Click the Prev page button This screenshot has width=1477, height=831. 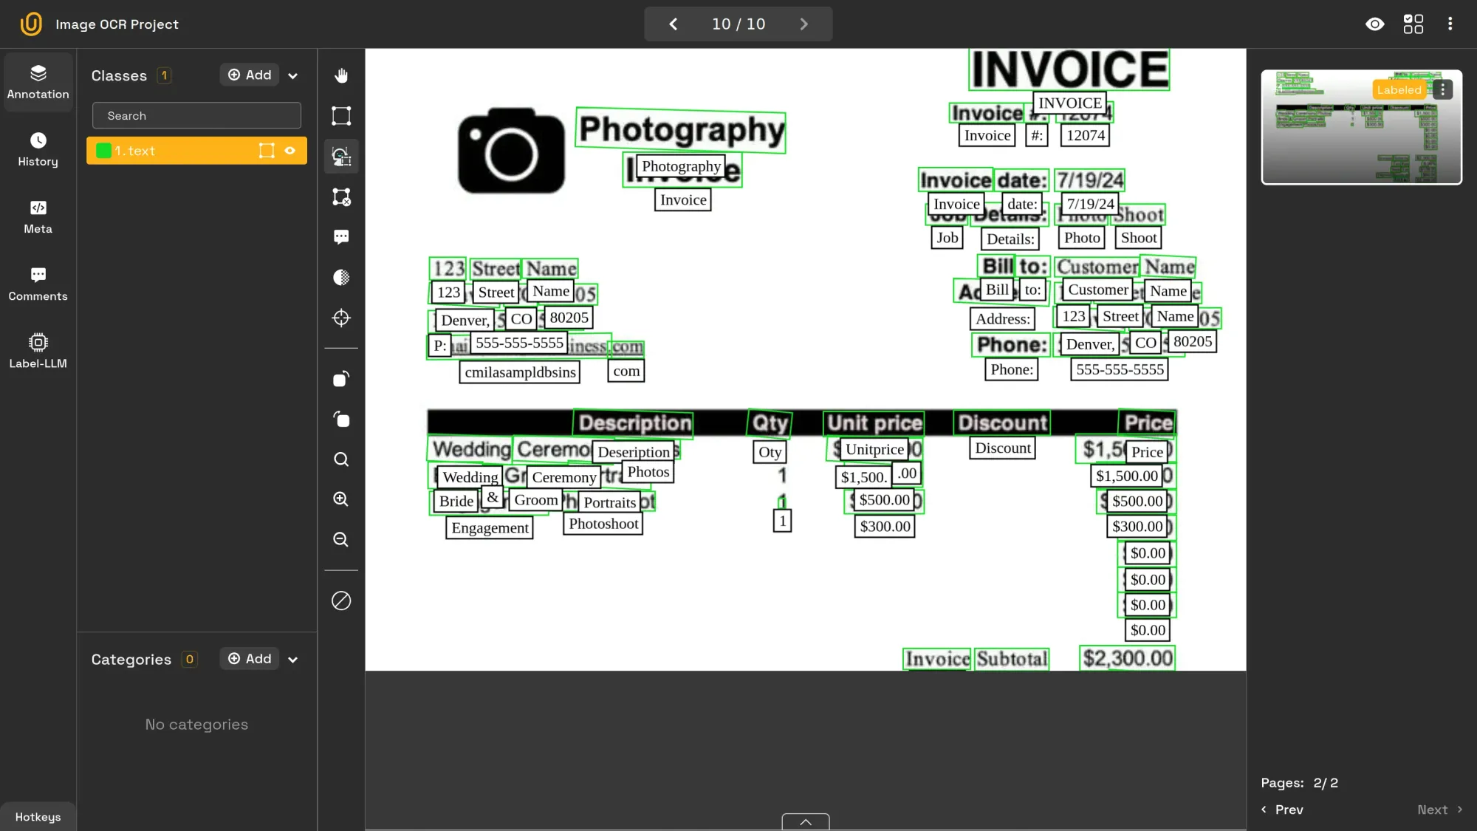click(x=1282, y=810)
